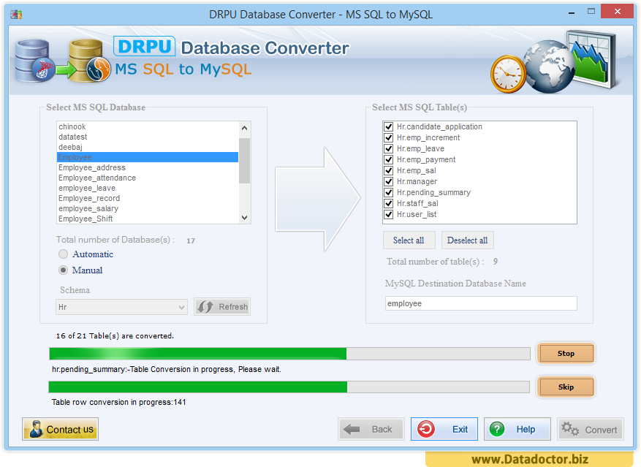The height and width of the screenshot is (467, 641).
Task: Click the Back arrow icon
Action: click(352, 430)
